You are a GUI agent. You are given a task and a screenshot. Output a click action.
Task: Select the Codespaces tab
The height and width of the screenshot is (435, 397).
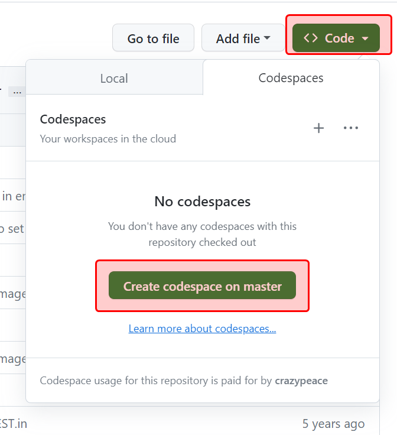pos(291,78)
